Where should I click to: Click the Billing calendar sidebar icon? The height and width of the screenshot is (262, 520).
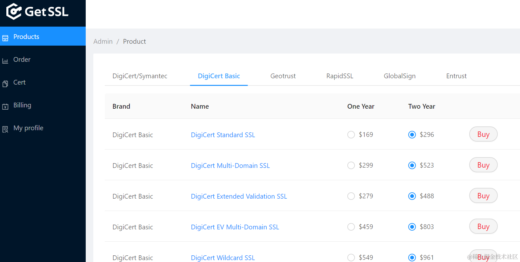(5, 106)
